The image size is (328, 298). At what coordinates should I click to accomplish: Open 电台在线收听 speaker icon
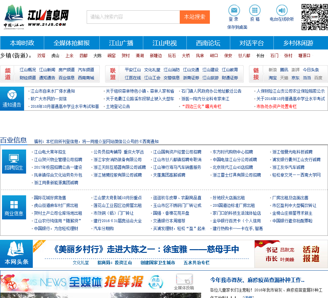[282, 10]
